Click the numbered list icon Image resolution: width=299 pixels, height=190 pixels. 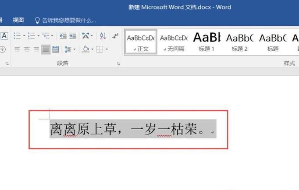[x=32, y=35]
